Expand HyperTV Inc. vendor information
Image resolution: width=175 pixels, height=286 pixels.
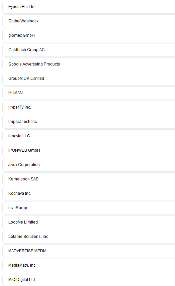tap(89, 107)
